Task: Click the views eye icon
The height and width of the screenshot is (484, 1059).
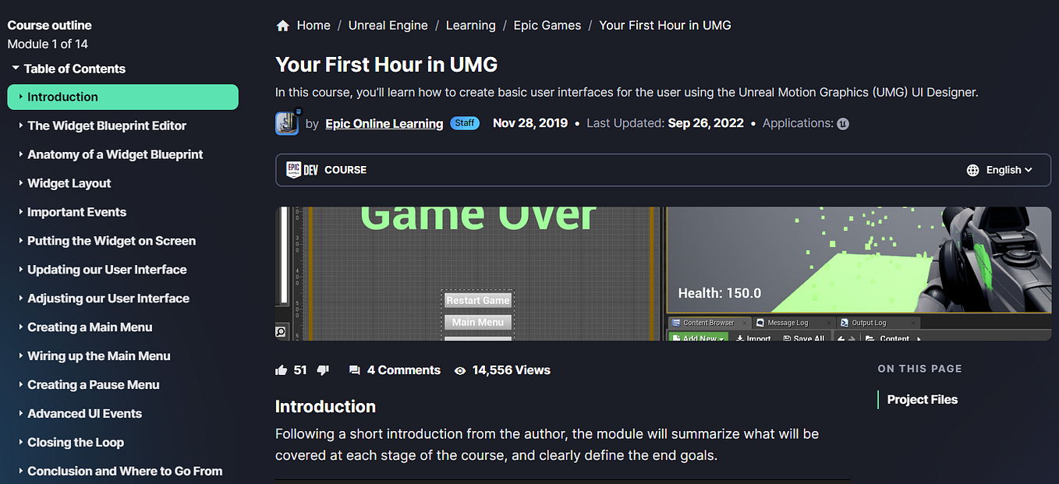Action: [x=460, y=370]
